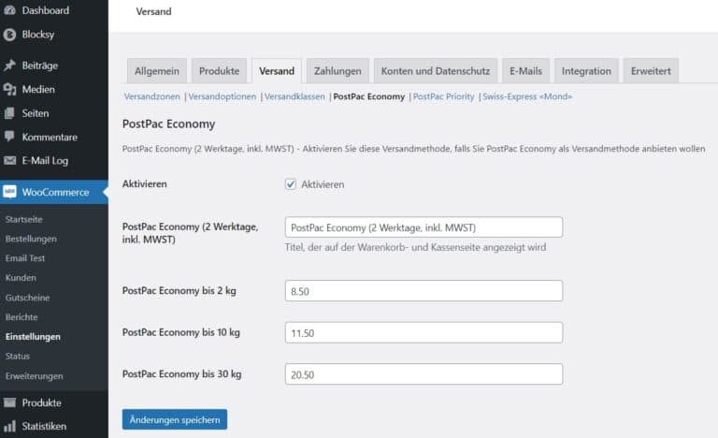The image size is (718, 438).
Task: Open the Konten und Datenschutz tab
Action: 436,71
